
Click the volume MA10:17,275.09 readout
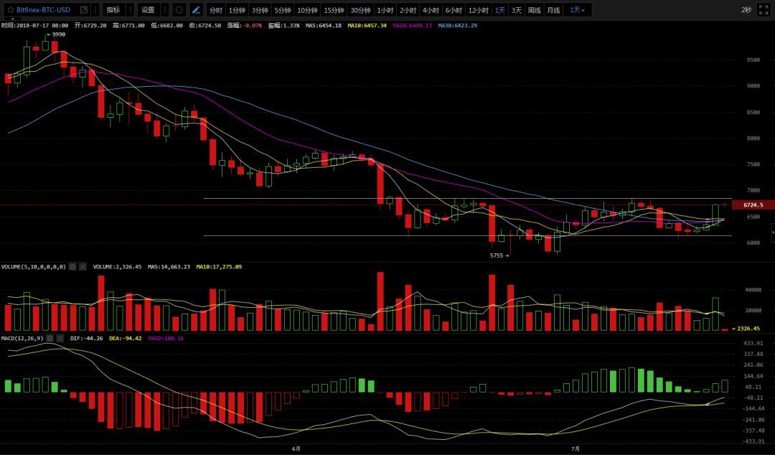219,266
